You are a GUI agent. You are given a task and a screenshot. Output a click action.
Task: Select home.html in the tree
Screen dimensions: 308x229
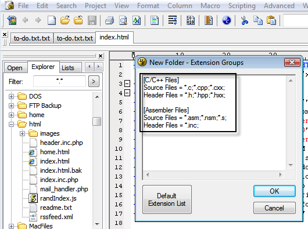click(55, 152)
